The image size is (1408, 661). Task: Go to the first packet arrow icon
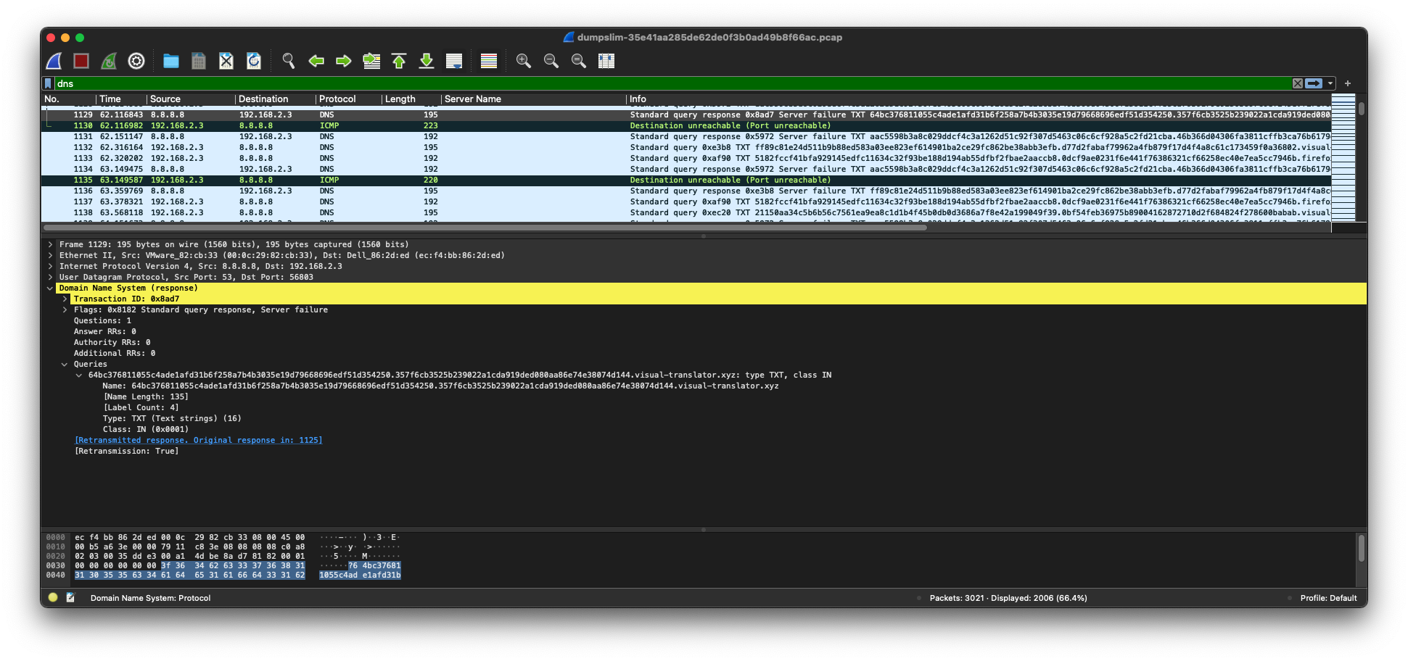tap(399, 62)
